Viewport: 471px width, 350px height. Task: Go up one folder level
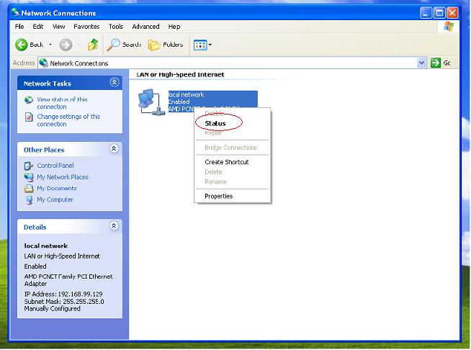(93, 45)
